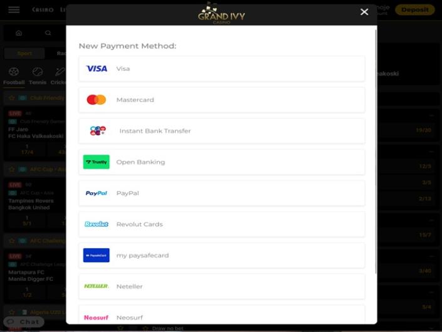Click the yellow Deposit button
Viewport: 442px width, 332px height.
[x=415, y=10]
